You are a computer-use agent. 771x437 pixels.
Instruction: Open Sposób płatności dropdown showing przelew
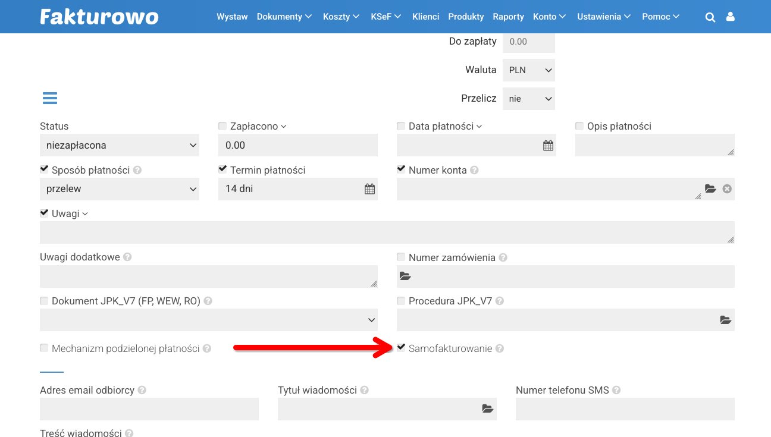pyautogui.click(x=120, y=189)
